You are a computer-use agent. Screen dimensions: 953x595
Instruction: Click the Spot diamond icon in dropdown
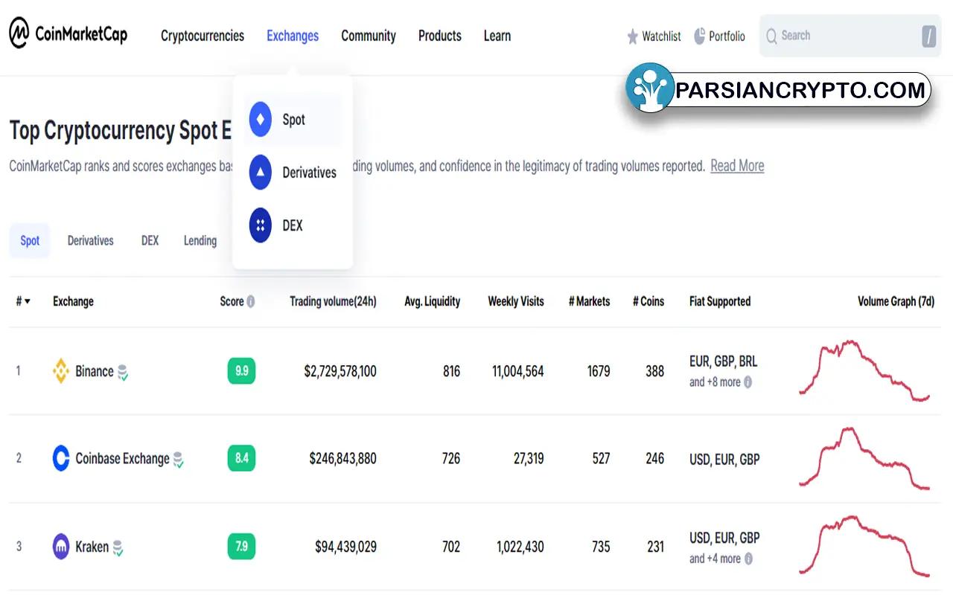(260, 119)
